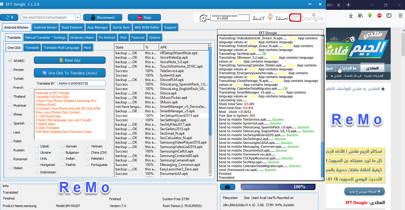Viewport: 405px width, 210px height.
Task: Toggle the Portuguese language checkbox
Action: (88, 164)
